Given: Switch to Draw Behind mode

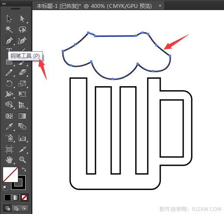Looking at the screenshot, I should (16, 208).
